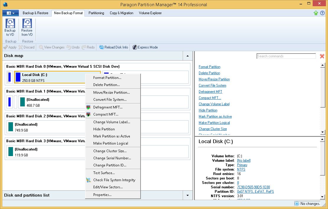This screenshot has height=209, width=328.
Task: Select Disk 3 Unallocated 119.9 GB block
Action: [x=10, y=152]
